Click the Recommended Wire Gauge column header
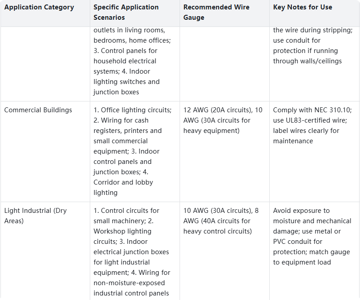Viewport: 360px width, 300px height. pyautogui.click(x=217, y=12)
